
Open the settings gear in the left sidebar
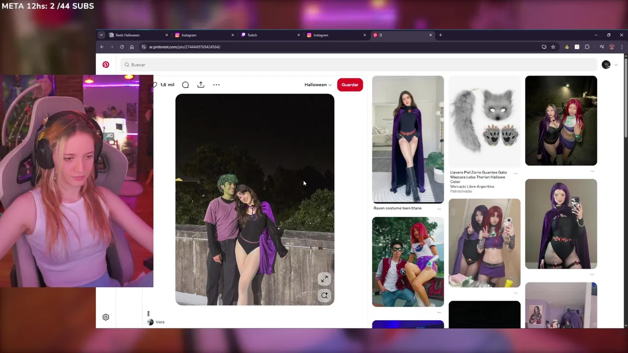point(105,317)
